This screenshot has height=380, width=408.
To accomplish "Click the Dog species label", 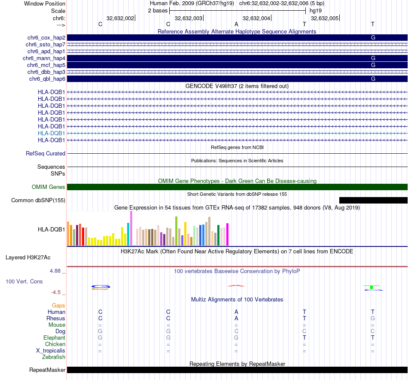I will 60,331.
